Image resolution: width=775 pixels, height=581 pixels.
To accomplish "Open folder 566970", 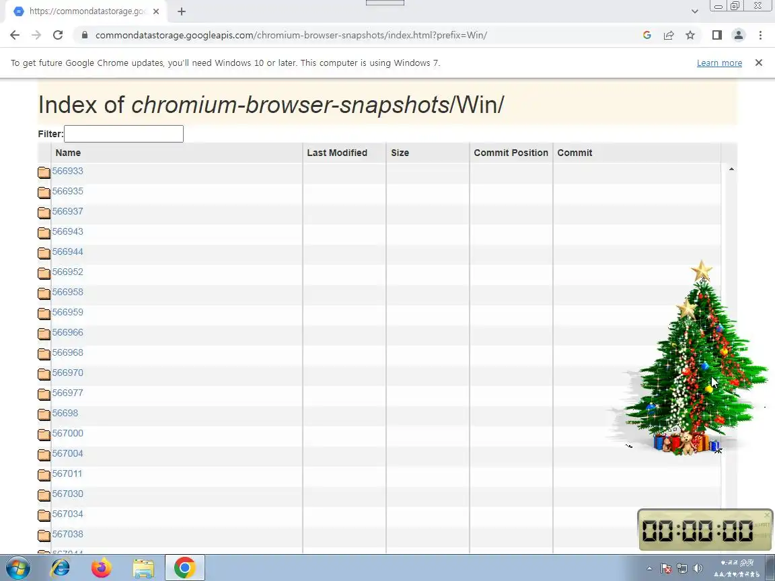I will click(68, 373).
